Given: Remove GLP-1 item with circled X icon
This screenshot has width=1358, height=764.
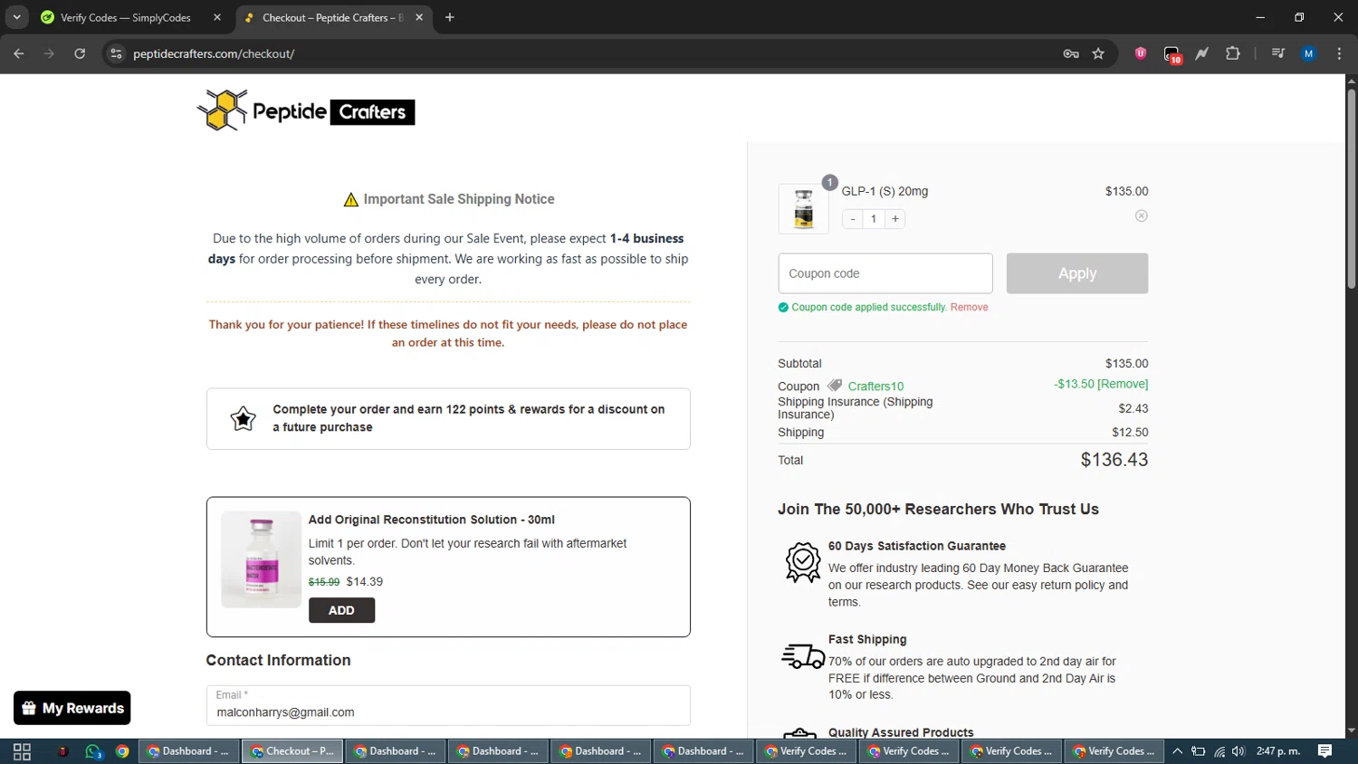Looking at the screenshot, I should [1142, 215].
